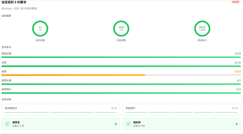Screen dimensions: 243x134
Task: Click the 浏览话题 1010/500 progress ring
Action: pyautogui.click(x=121, y=28)
